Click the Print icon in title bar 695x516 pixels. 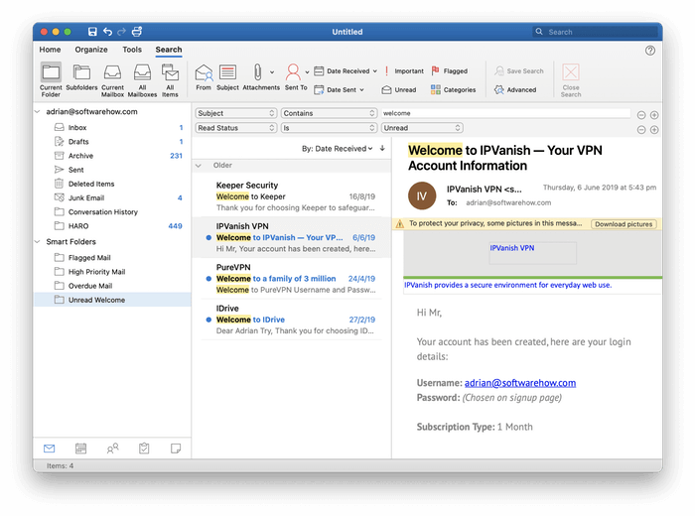(137, 32)
